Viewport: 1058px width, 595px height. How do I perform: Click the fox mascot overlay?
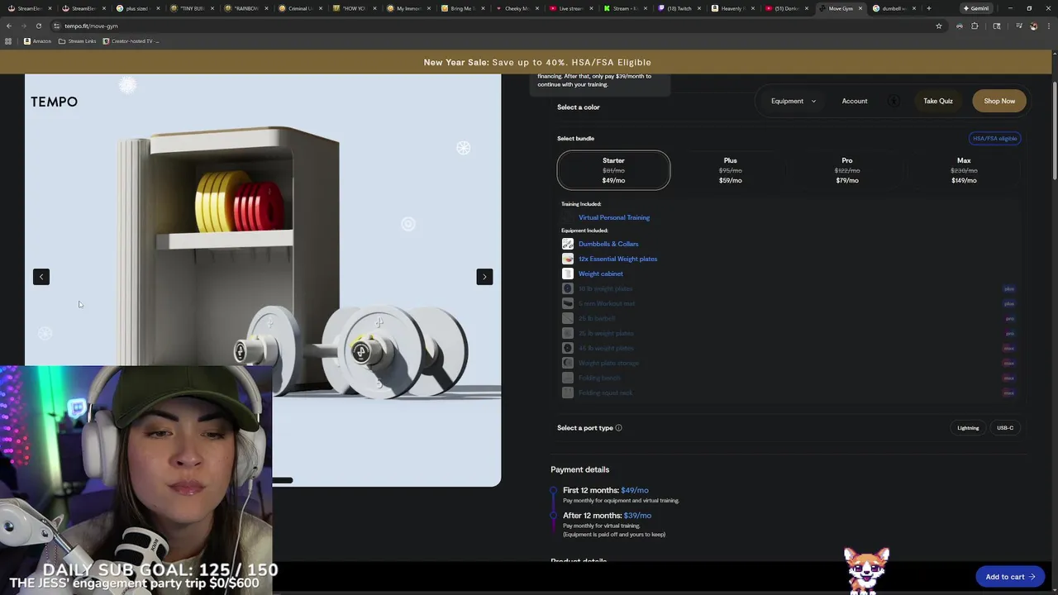pos(866,570)
